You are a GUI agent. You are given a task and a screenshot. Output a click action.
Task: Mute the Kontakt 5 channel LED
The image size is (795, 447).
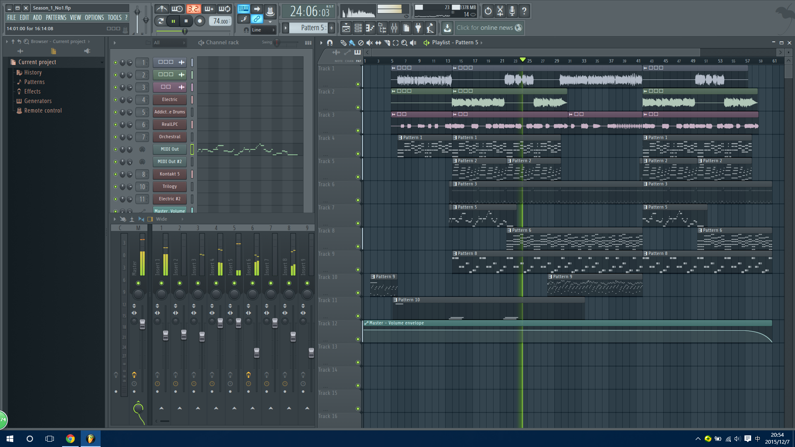(116, 174)
